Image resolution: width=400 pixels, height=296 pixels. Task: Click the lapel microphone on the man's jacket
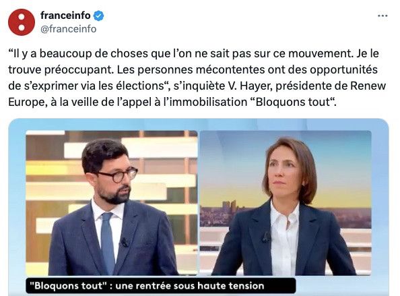[x=124, y=242]
